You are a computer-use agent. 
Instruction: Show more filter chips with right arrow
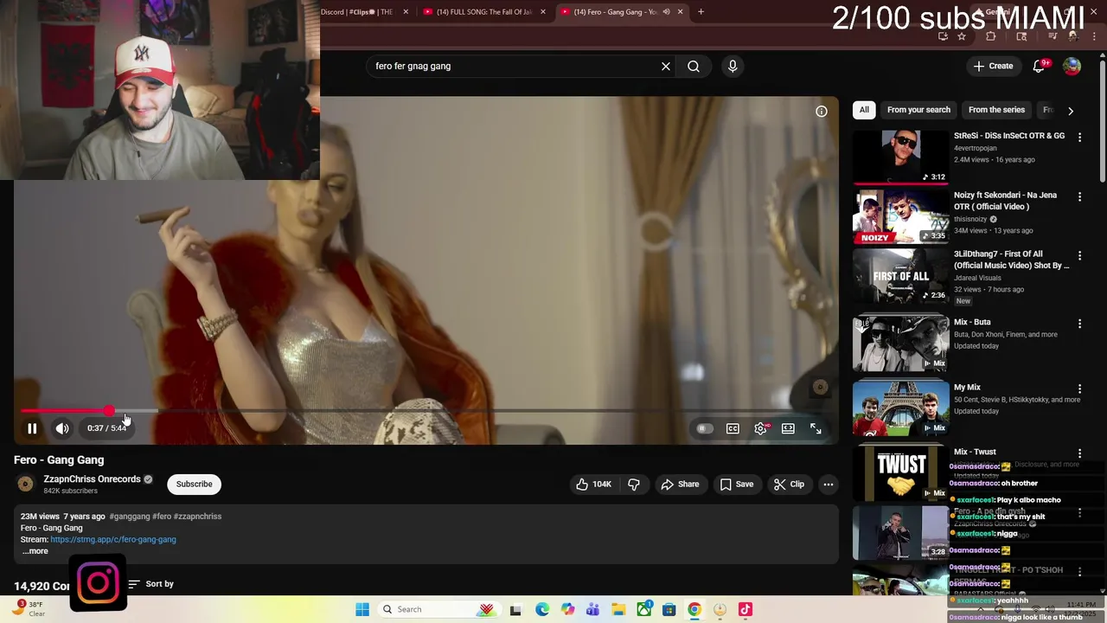click(x=1071, y=111)
